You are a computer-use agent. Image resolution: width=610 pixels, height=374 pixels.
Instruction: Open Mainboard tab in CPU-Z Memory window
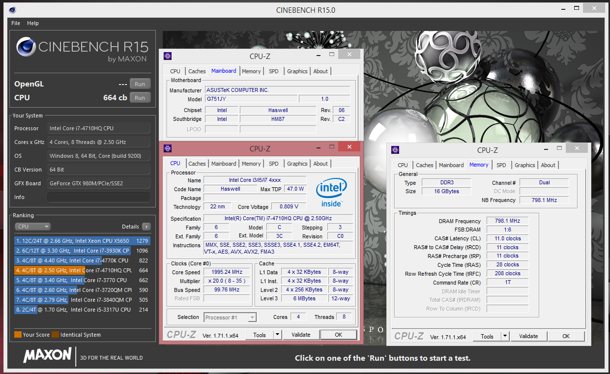451,165
